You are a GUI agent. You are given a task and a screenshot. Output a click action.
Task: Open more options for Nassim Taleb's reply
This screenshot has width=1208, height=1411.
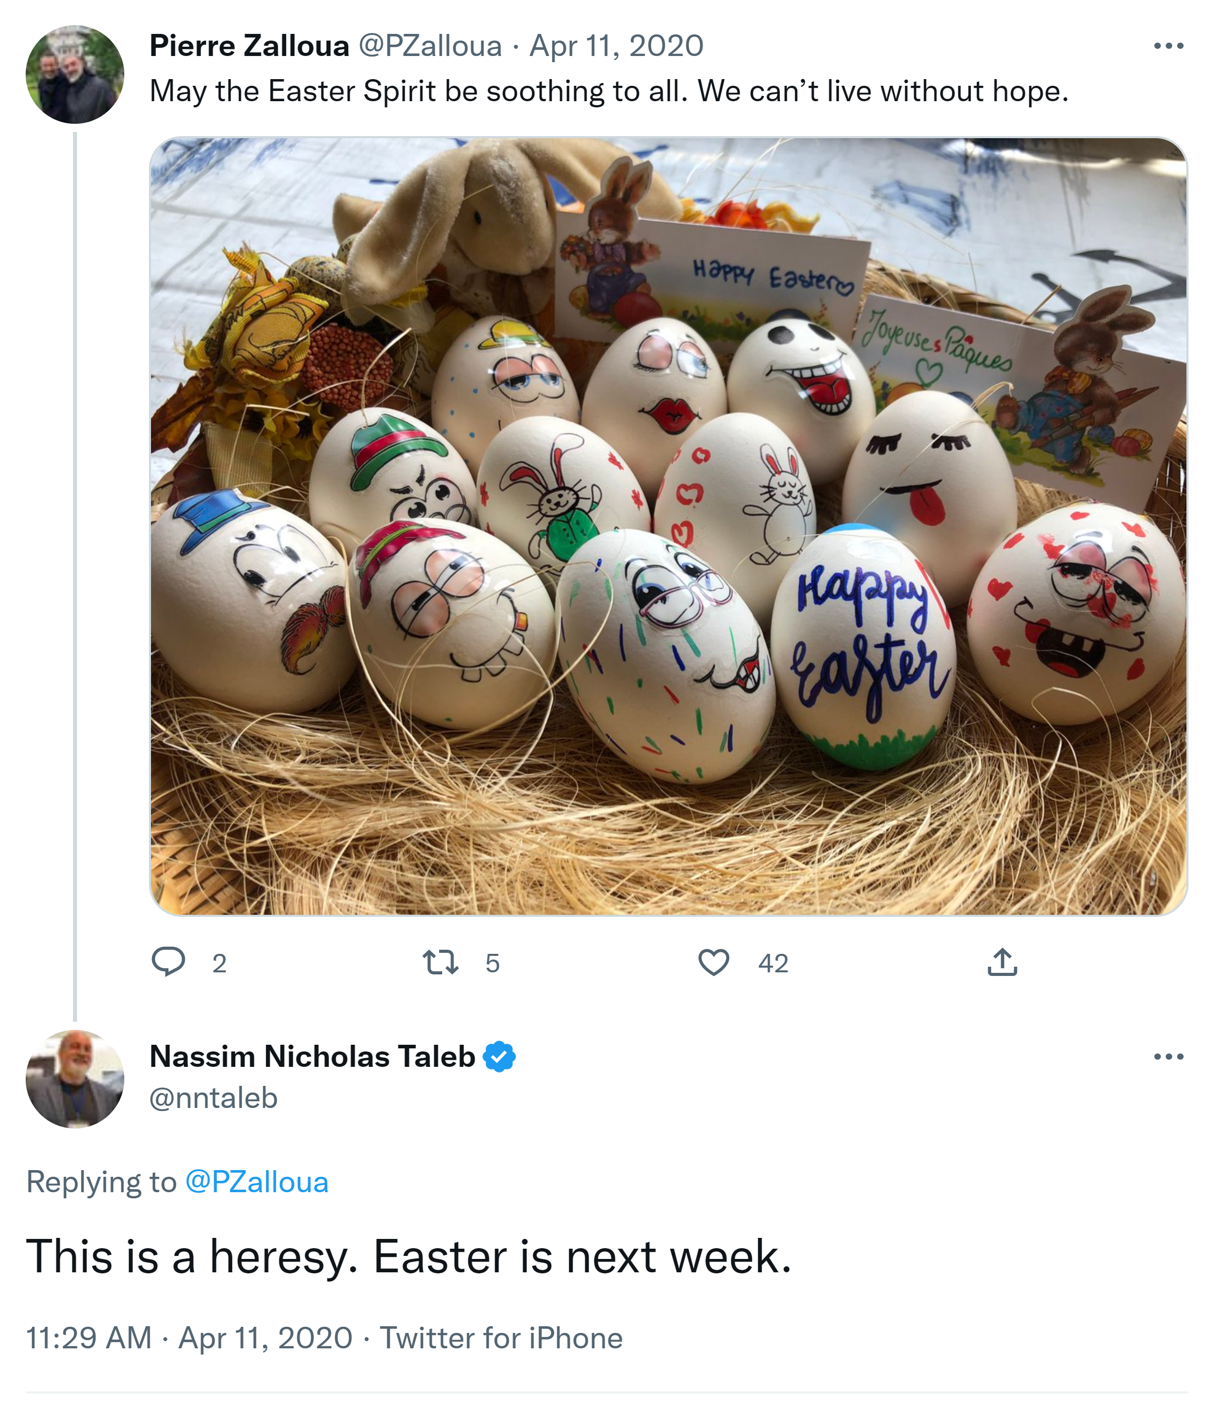(1168, 1056)
